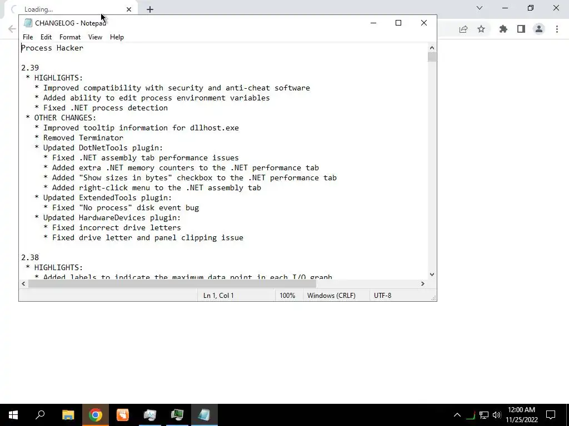This screenshot has height=426, width=569.
Task: Click the horizontal scrollbar left arrow
Action: [x=23, y=283]
